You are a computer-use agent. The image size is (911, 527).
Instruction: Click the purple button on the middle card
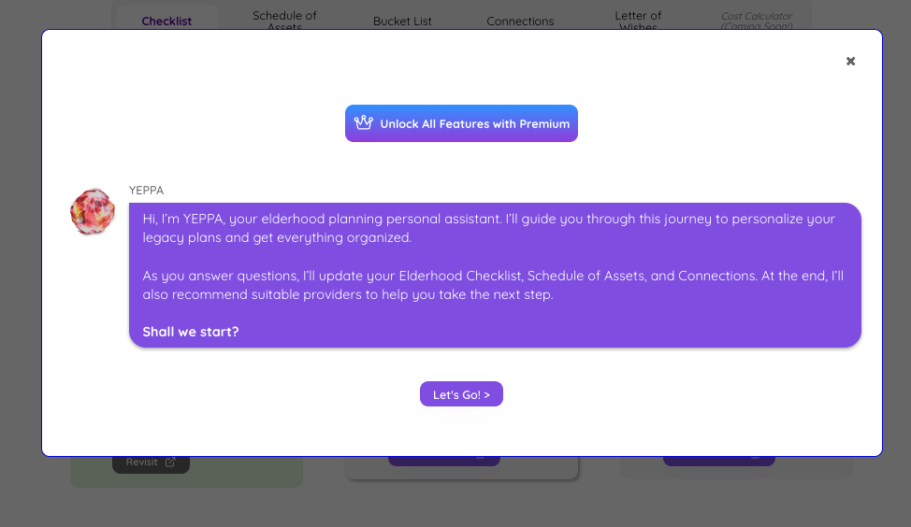point(443,461)
